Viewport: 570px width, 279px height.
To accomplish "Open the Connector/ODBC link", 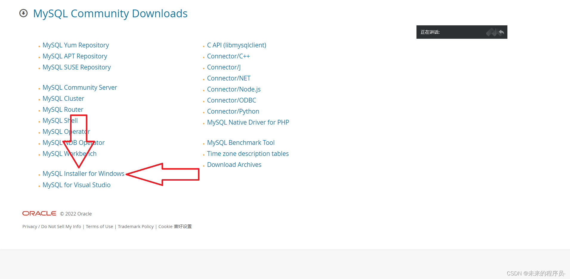I will [232, 100].
